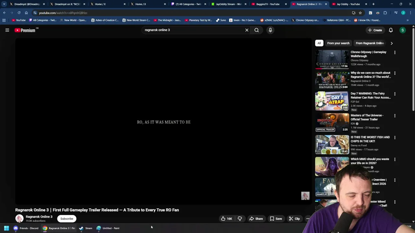The image size is (415, 233).
Task: Open Untitled - Paint from taskbar
Action: [108, 228]
